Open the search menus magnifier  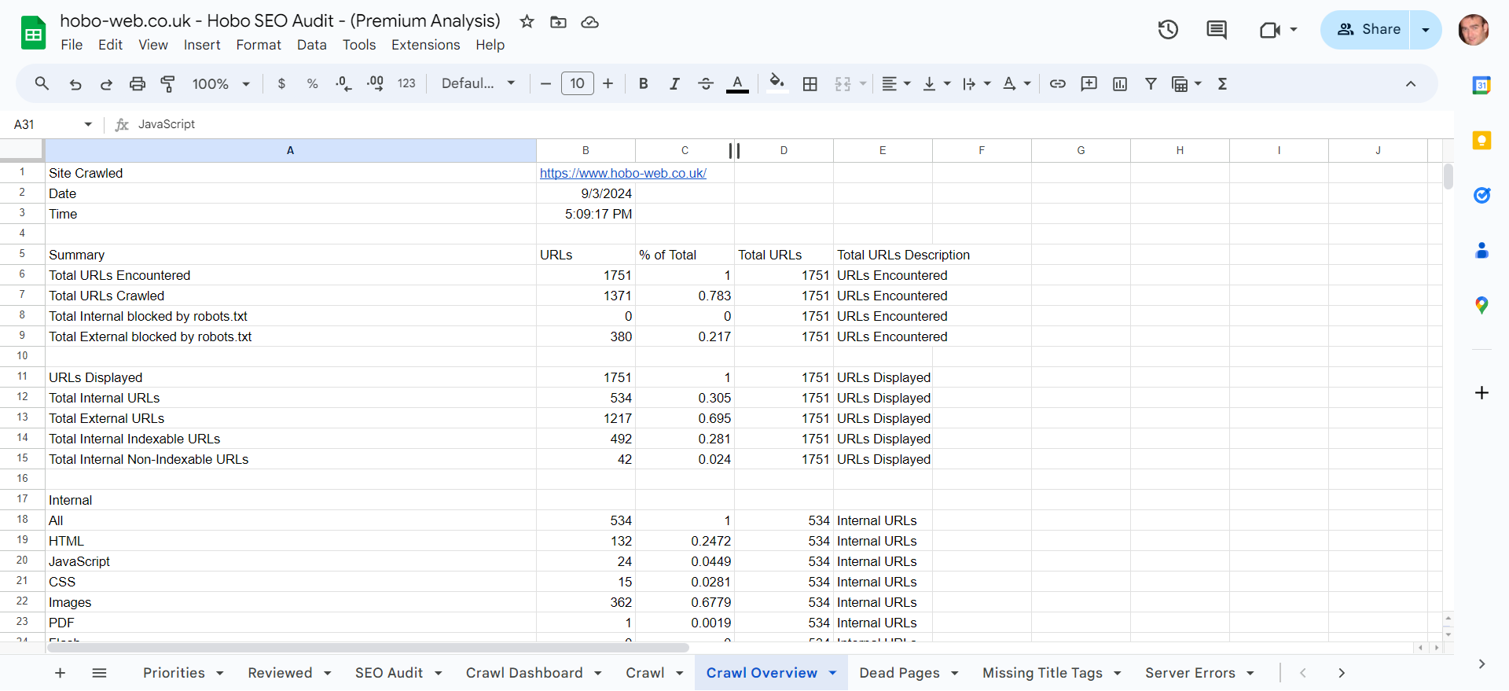[42, 83]
